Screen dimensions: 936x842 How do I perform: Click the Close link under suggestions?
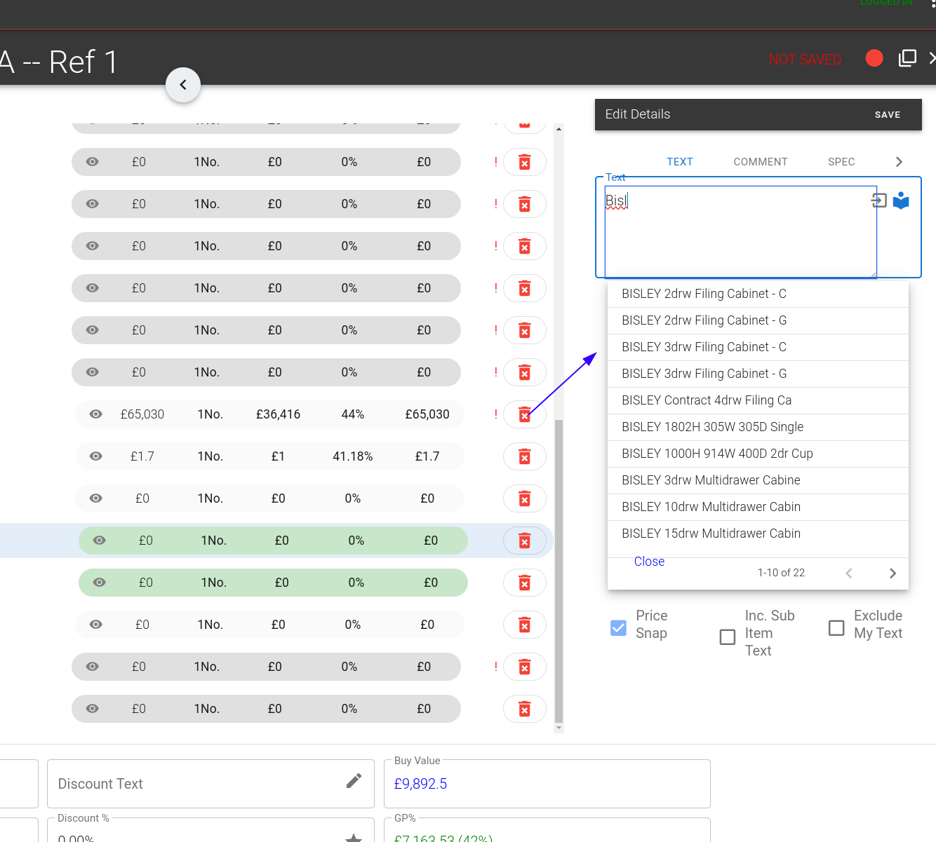pyautogui.click(x=649, y=562)
